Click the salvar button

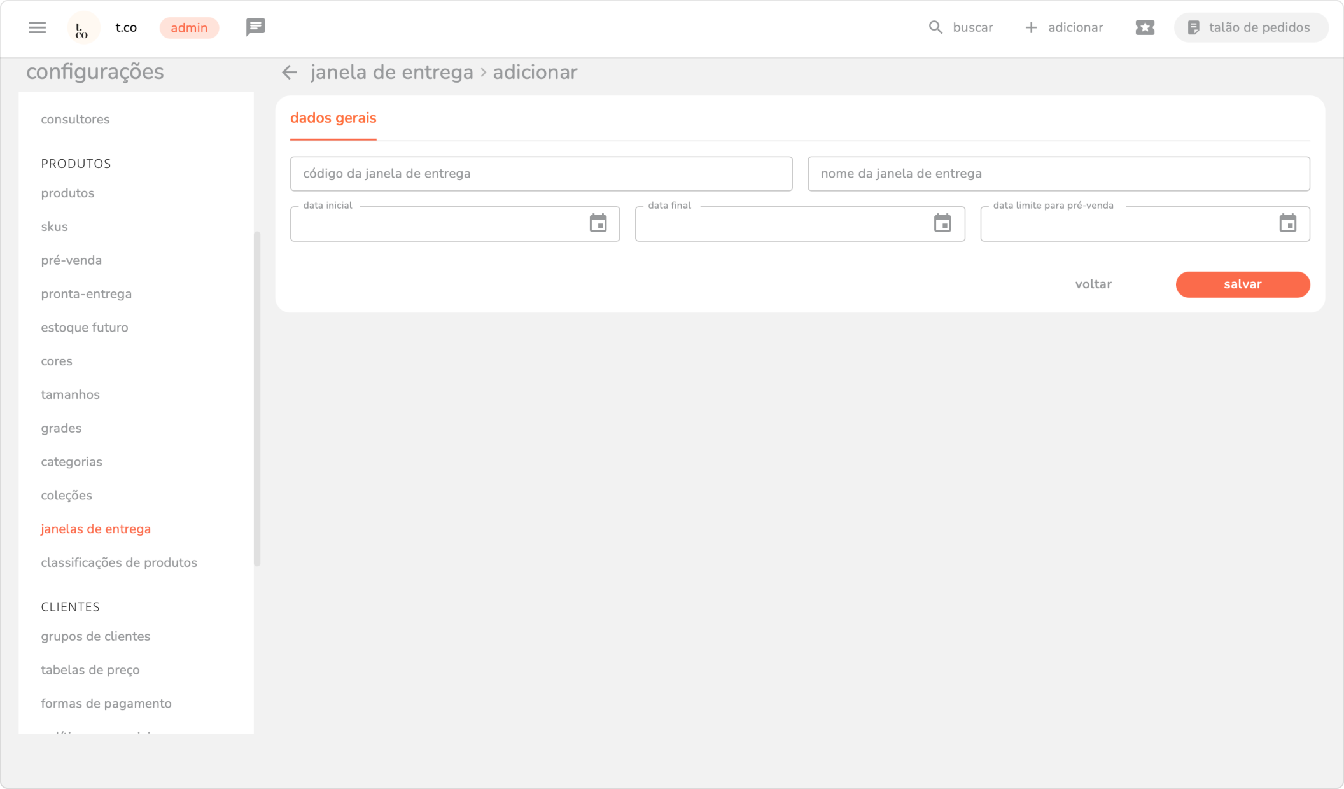[1242, 284]
